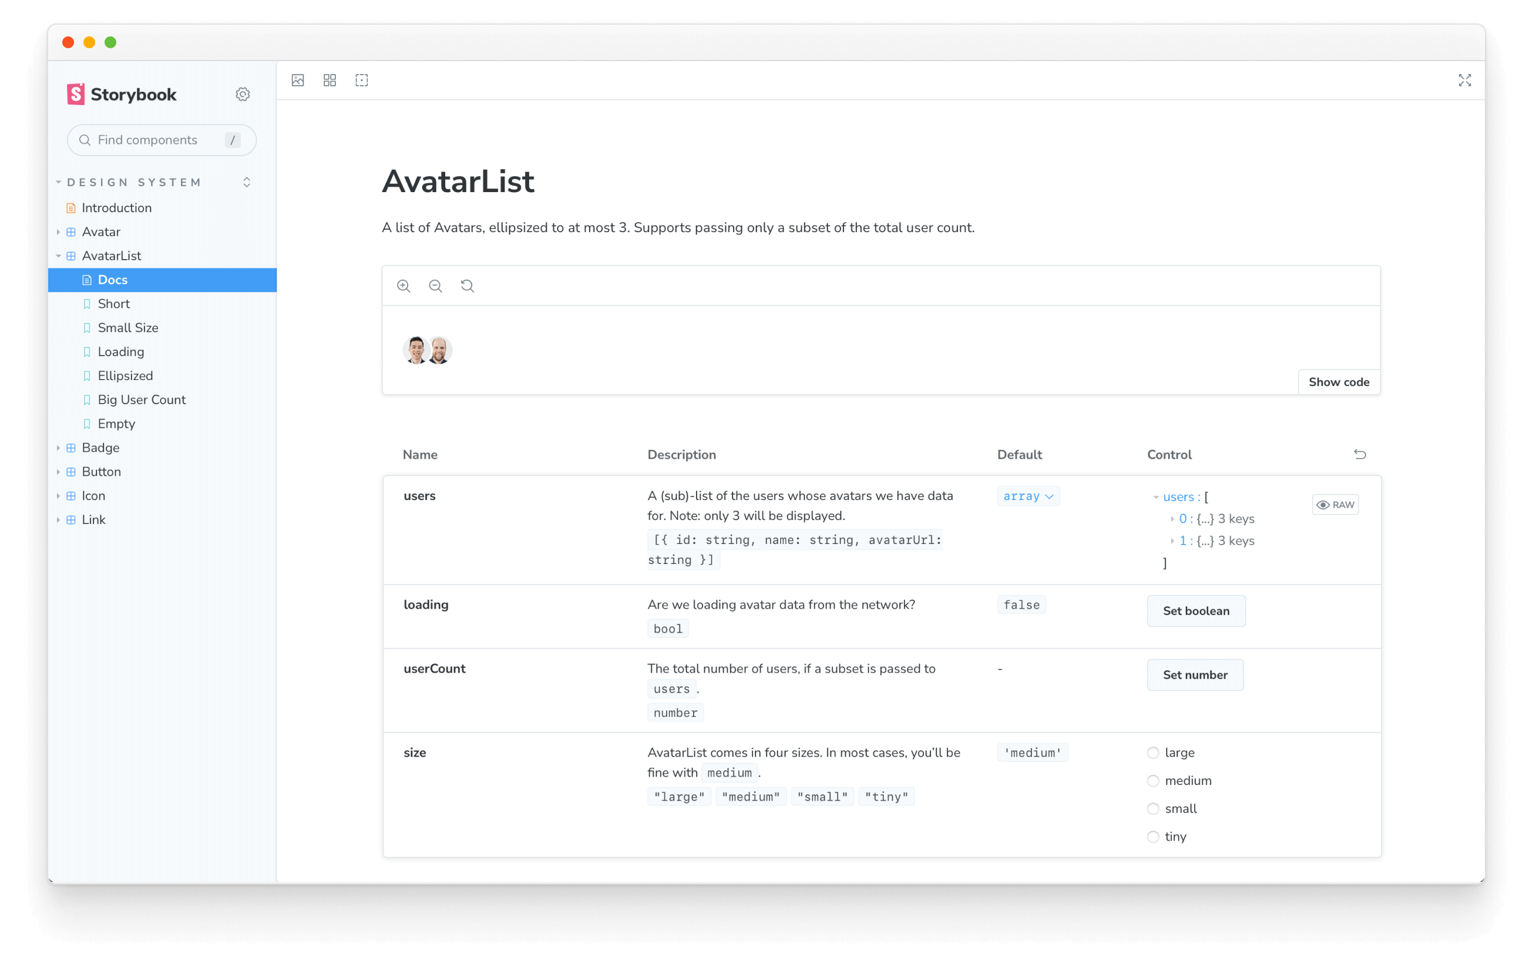The width and height of the screenshot is (1533, 967).
Task: Click the single story view icon
Action: pyautogui.click(x=298, y=80)
